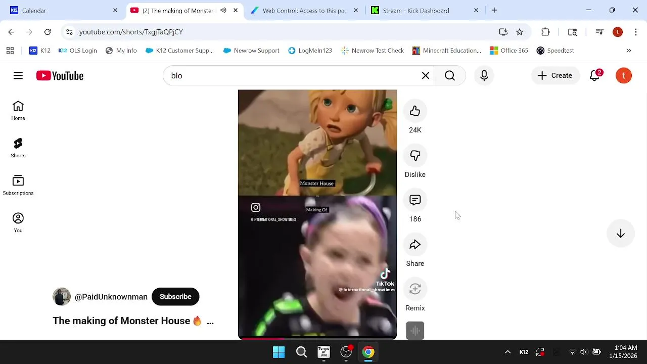This screenshot has height=364, width=647.
Task: Open the sound page thumbnail below Remix
Action: coord(415,331)
